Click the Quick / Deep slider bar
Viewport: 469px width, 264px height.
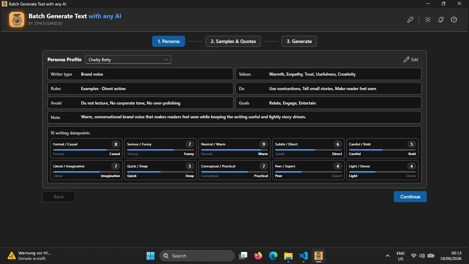click(161, 172)
